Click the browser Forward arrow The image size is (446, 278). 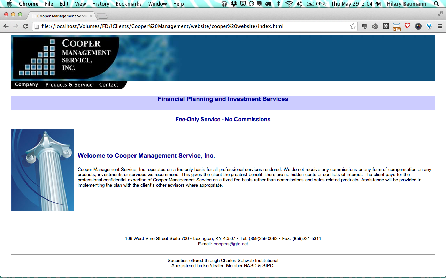pyautogui.click(x=16, y=26)
